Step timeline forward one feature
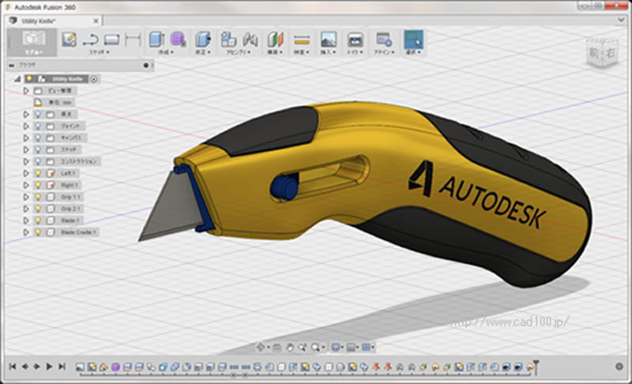Viewport: 632px width, 384px height. (37, 366)
